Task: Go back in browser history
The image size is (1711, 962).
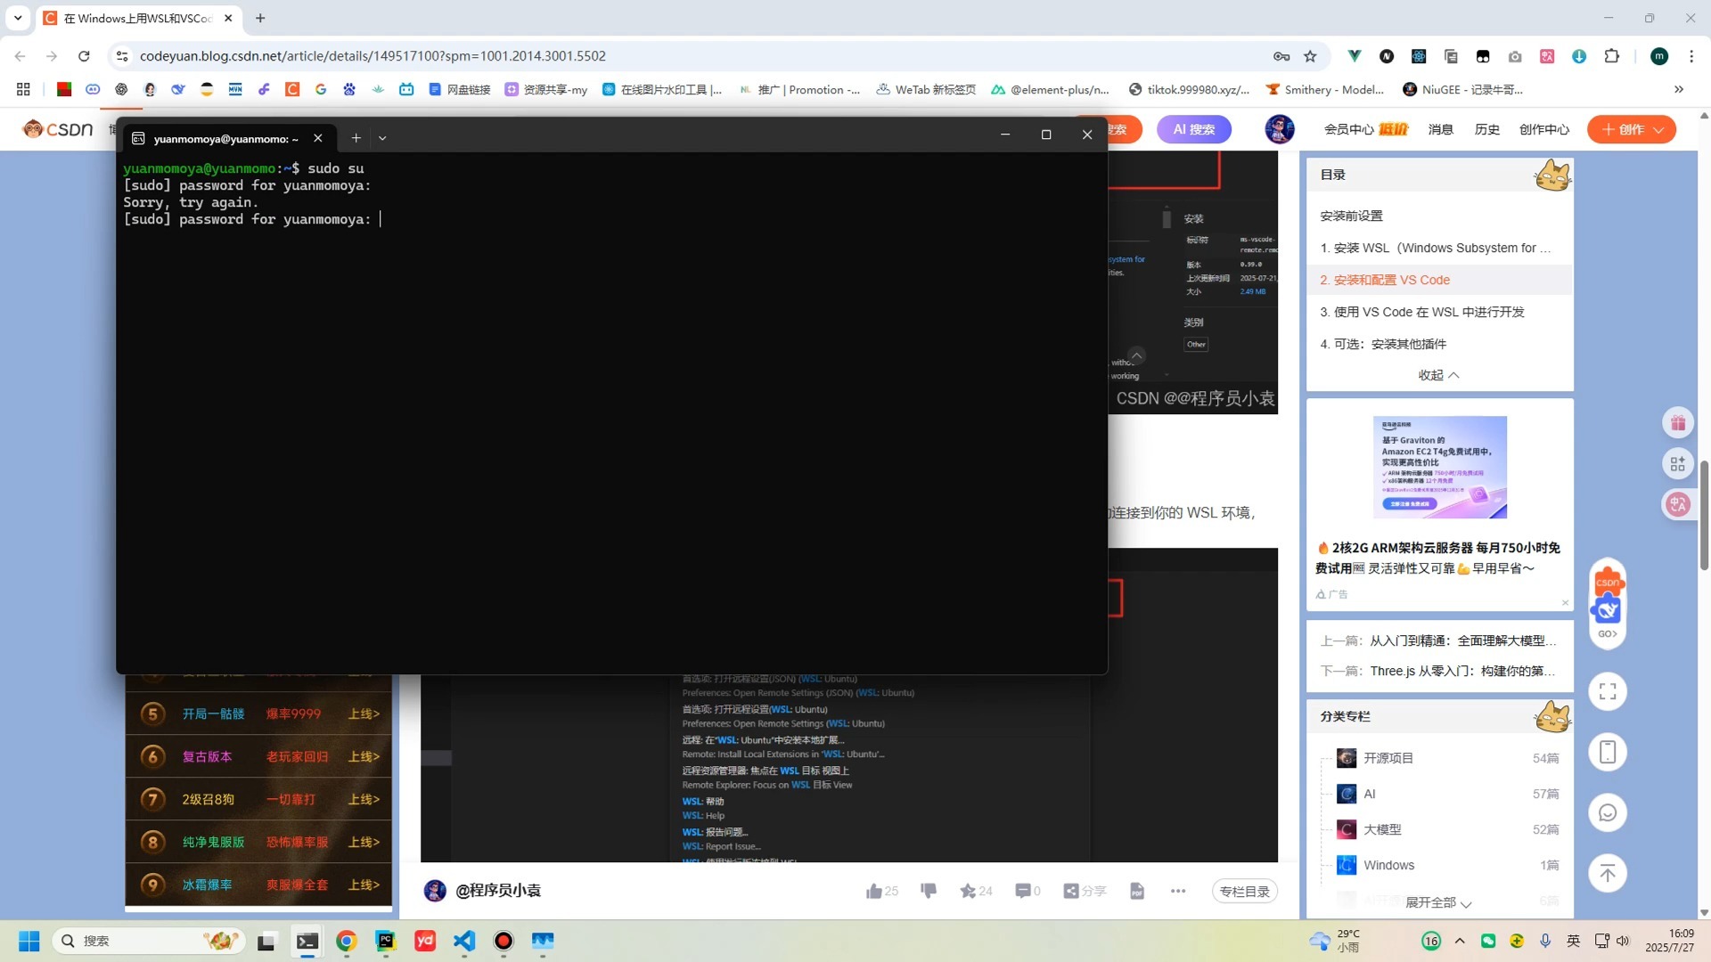Action: 20,56
